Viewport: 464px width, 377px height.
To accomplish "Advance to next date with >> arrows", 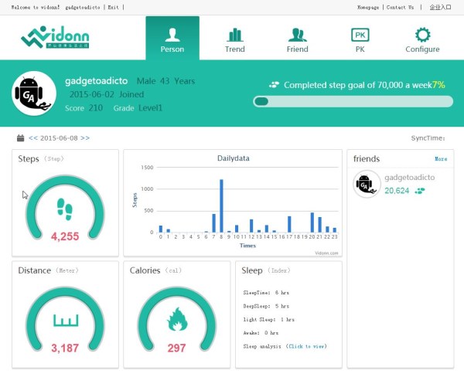I will [84, 138].
